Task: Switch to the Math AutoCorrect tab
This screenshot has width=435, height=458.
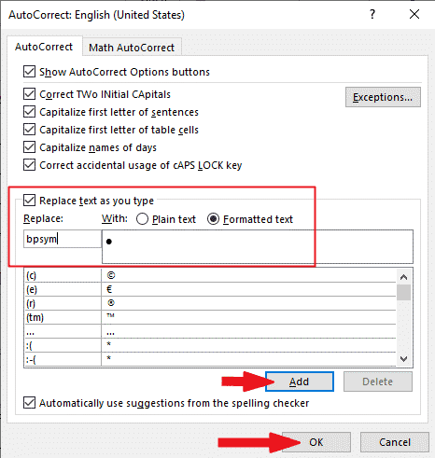Action: 132,48
